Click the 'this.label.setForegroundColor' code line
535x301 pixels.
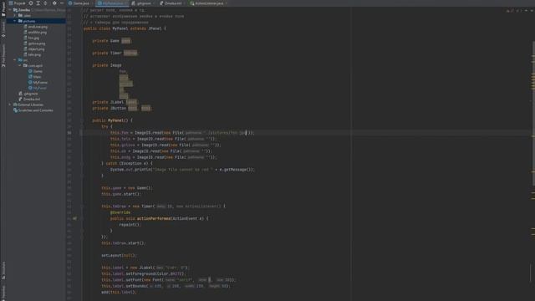point(143,273)
